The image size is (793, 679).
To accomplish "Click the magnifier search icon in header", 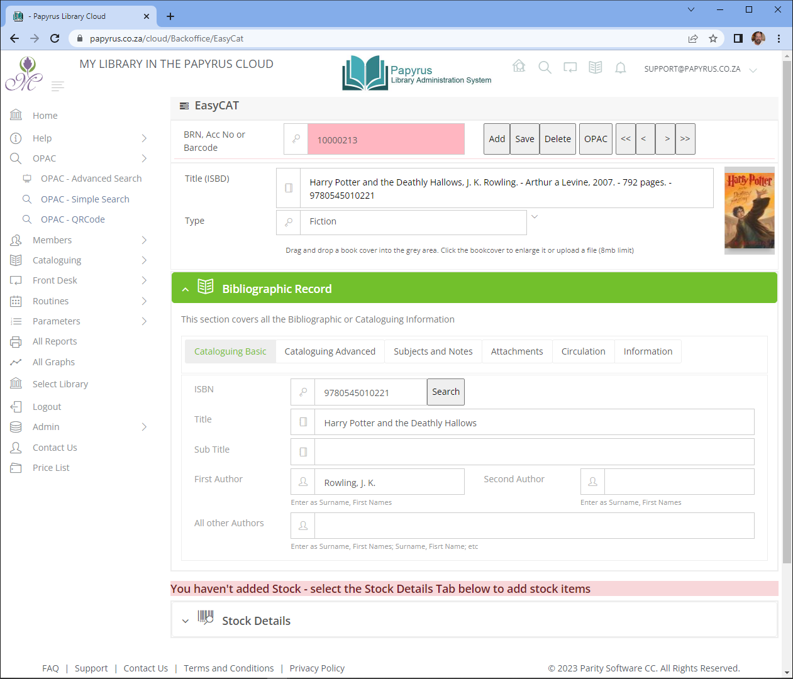I will click(x=545, y=67).
